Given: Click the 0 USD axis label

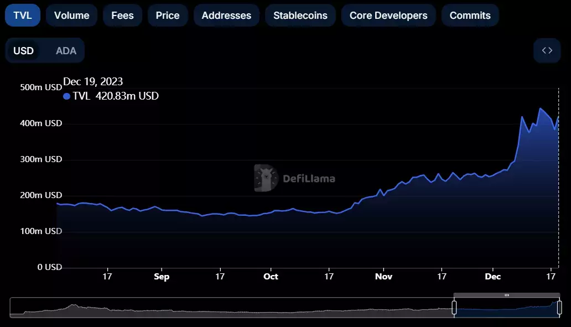Looking at the screenshot, I should point(50,267).
